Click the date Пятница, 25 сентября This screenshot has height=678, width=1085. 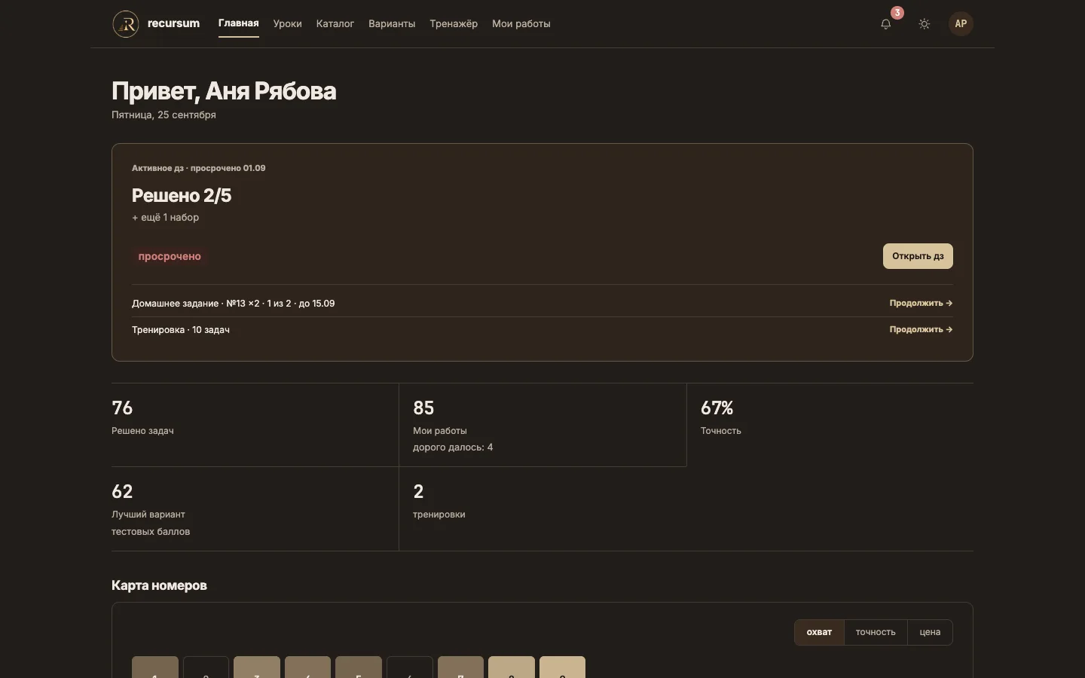(x=164, y=115)
